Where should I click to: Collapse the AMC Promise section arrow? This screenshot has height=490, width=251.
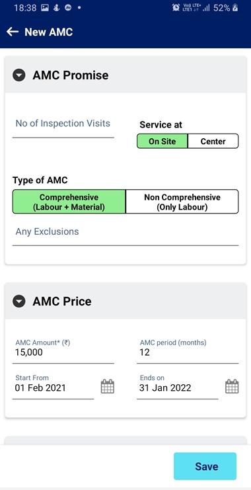[x=18, y=75]
